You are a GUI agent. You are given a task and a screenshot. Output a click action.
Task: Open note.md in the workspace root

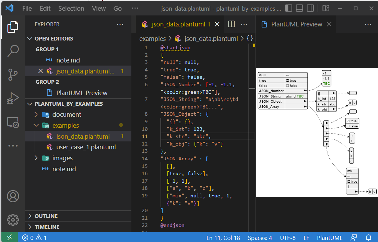pos(78,169)
